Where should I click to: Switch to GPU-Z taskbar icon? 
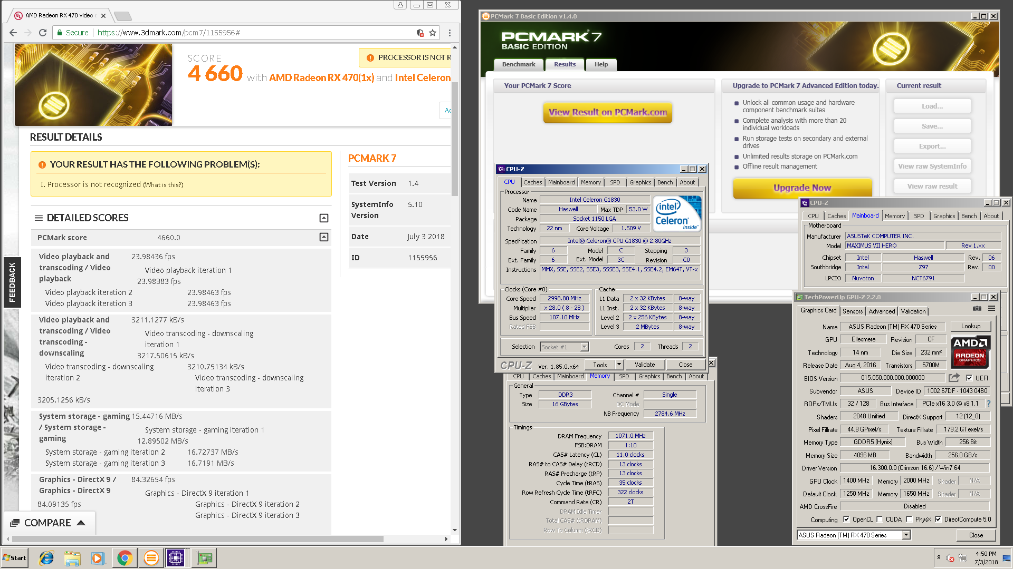(205, 558)
